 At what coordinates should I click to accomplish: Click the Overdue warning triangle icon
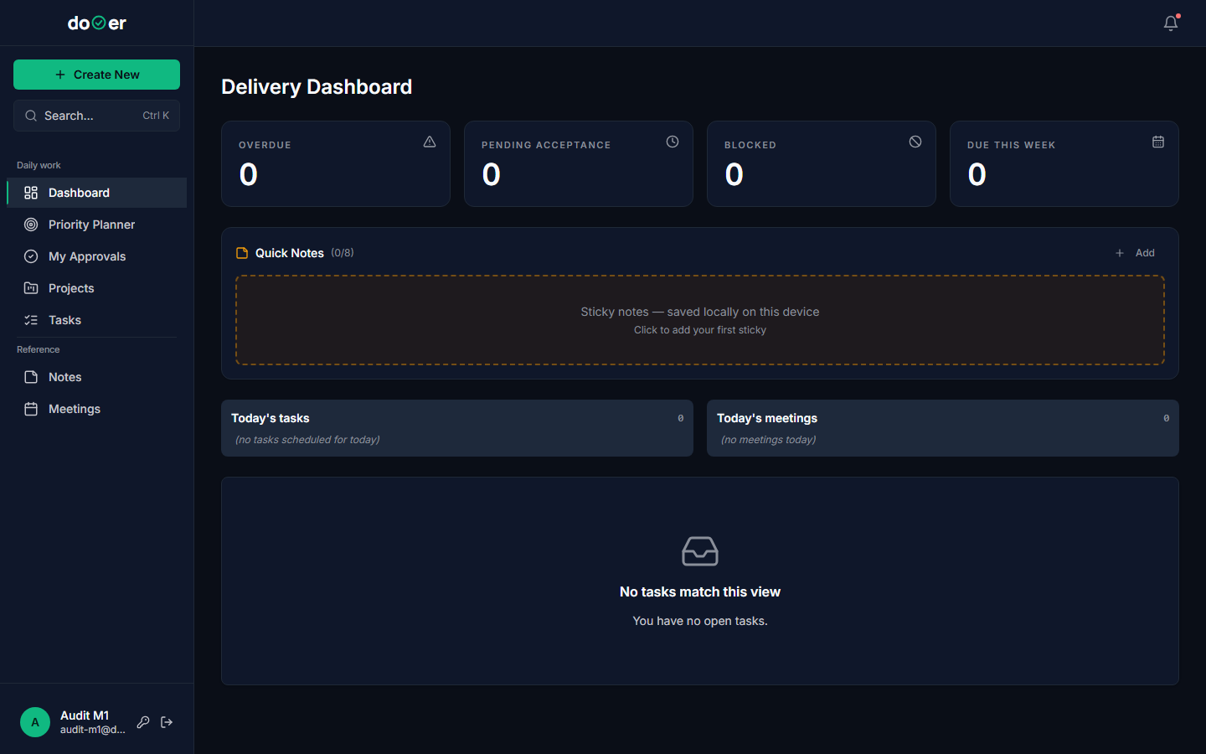pyautogui.click(x=430, y=142)
